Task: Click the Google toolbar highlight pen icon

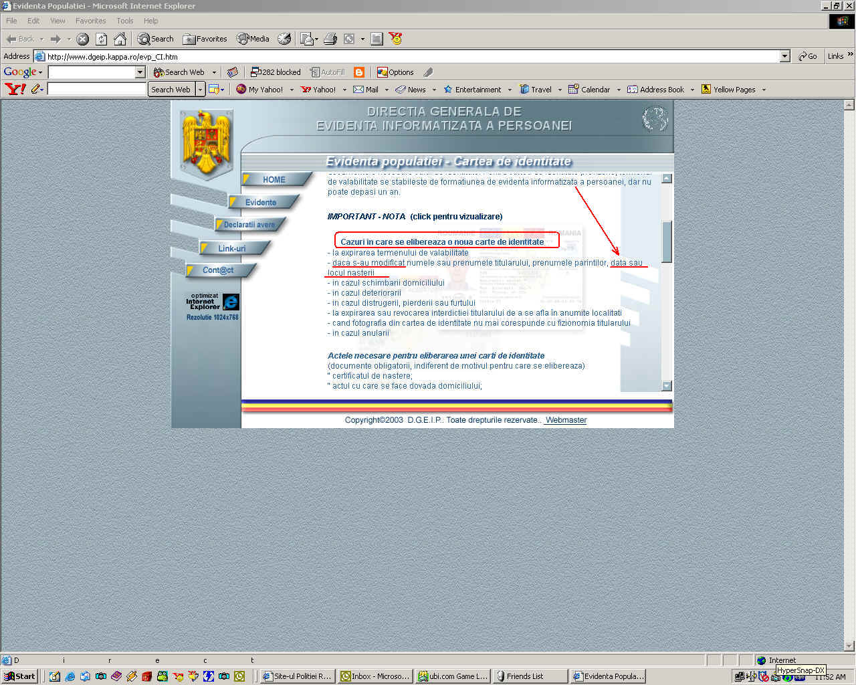Action: 428,72
